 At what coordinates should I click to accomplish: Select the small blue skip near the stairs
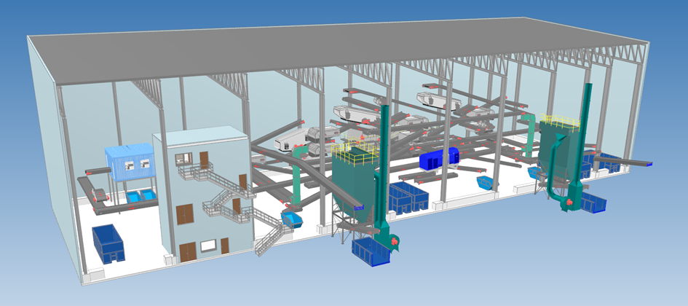(x=291, y=218)
